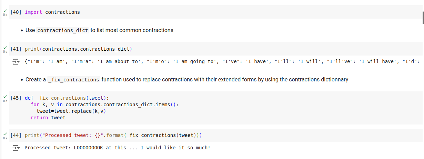This screenshot has height=159, width=424.
Task: Click the [40] execution count label
Action: click(x=16, y=12)
